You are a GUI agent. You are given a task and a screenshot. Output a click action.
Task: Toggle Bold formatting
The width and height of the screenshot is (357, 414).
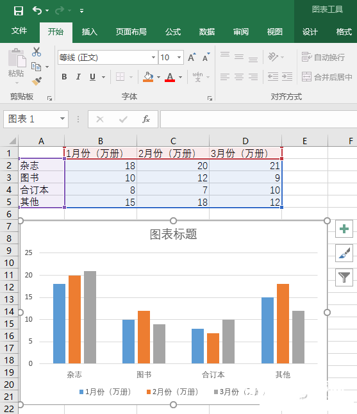tap(64, 77)
